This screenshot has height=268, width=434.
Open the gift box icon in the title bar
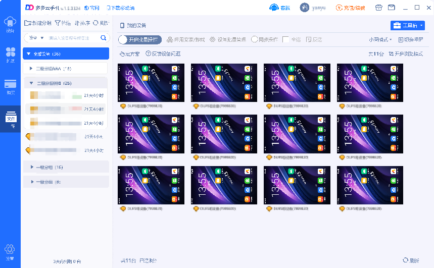tap(378, 8)
